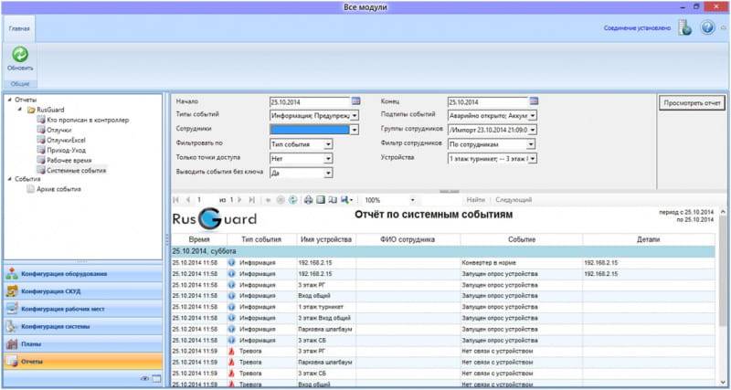Click the server connection status icon

click(x=684, y=27)
